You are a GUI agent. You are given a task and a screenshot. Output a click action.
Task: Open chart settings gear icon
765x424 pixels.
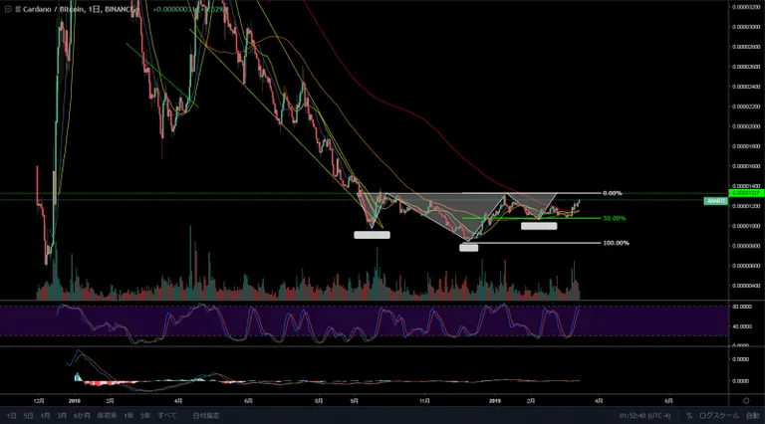(746, 400)
